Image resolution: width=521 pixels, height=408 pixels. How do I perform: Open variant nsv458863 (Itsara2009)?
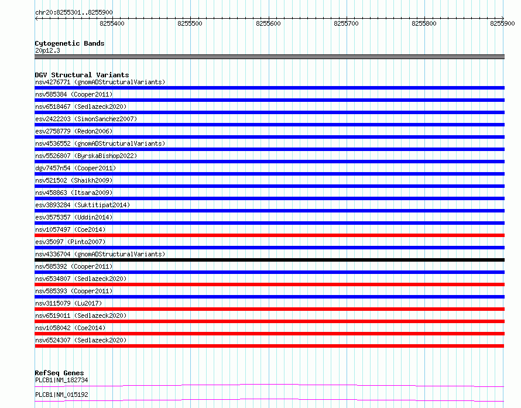point(74,193)
